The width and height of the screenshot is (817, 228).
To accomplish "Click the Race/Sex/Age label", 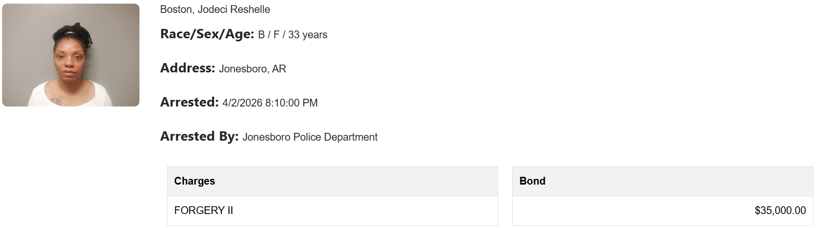I will [207, 34].
